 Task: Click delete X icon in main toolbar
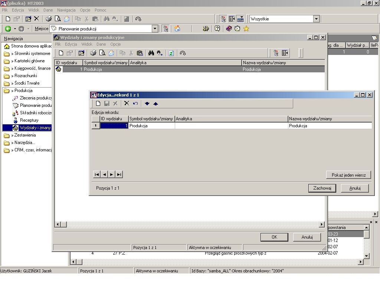point(37,19)
